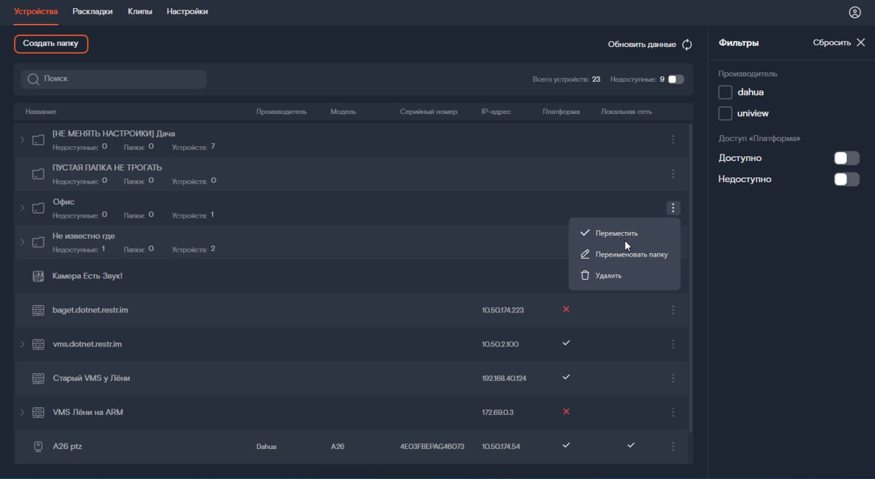Click the Создать папку button
875x479 pixels.
(51, 44)
